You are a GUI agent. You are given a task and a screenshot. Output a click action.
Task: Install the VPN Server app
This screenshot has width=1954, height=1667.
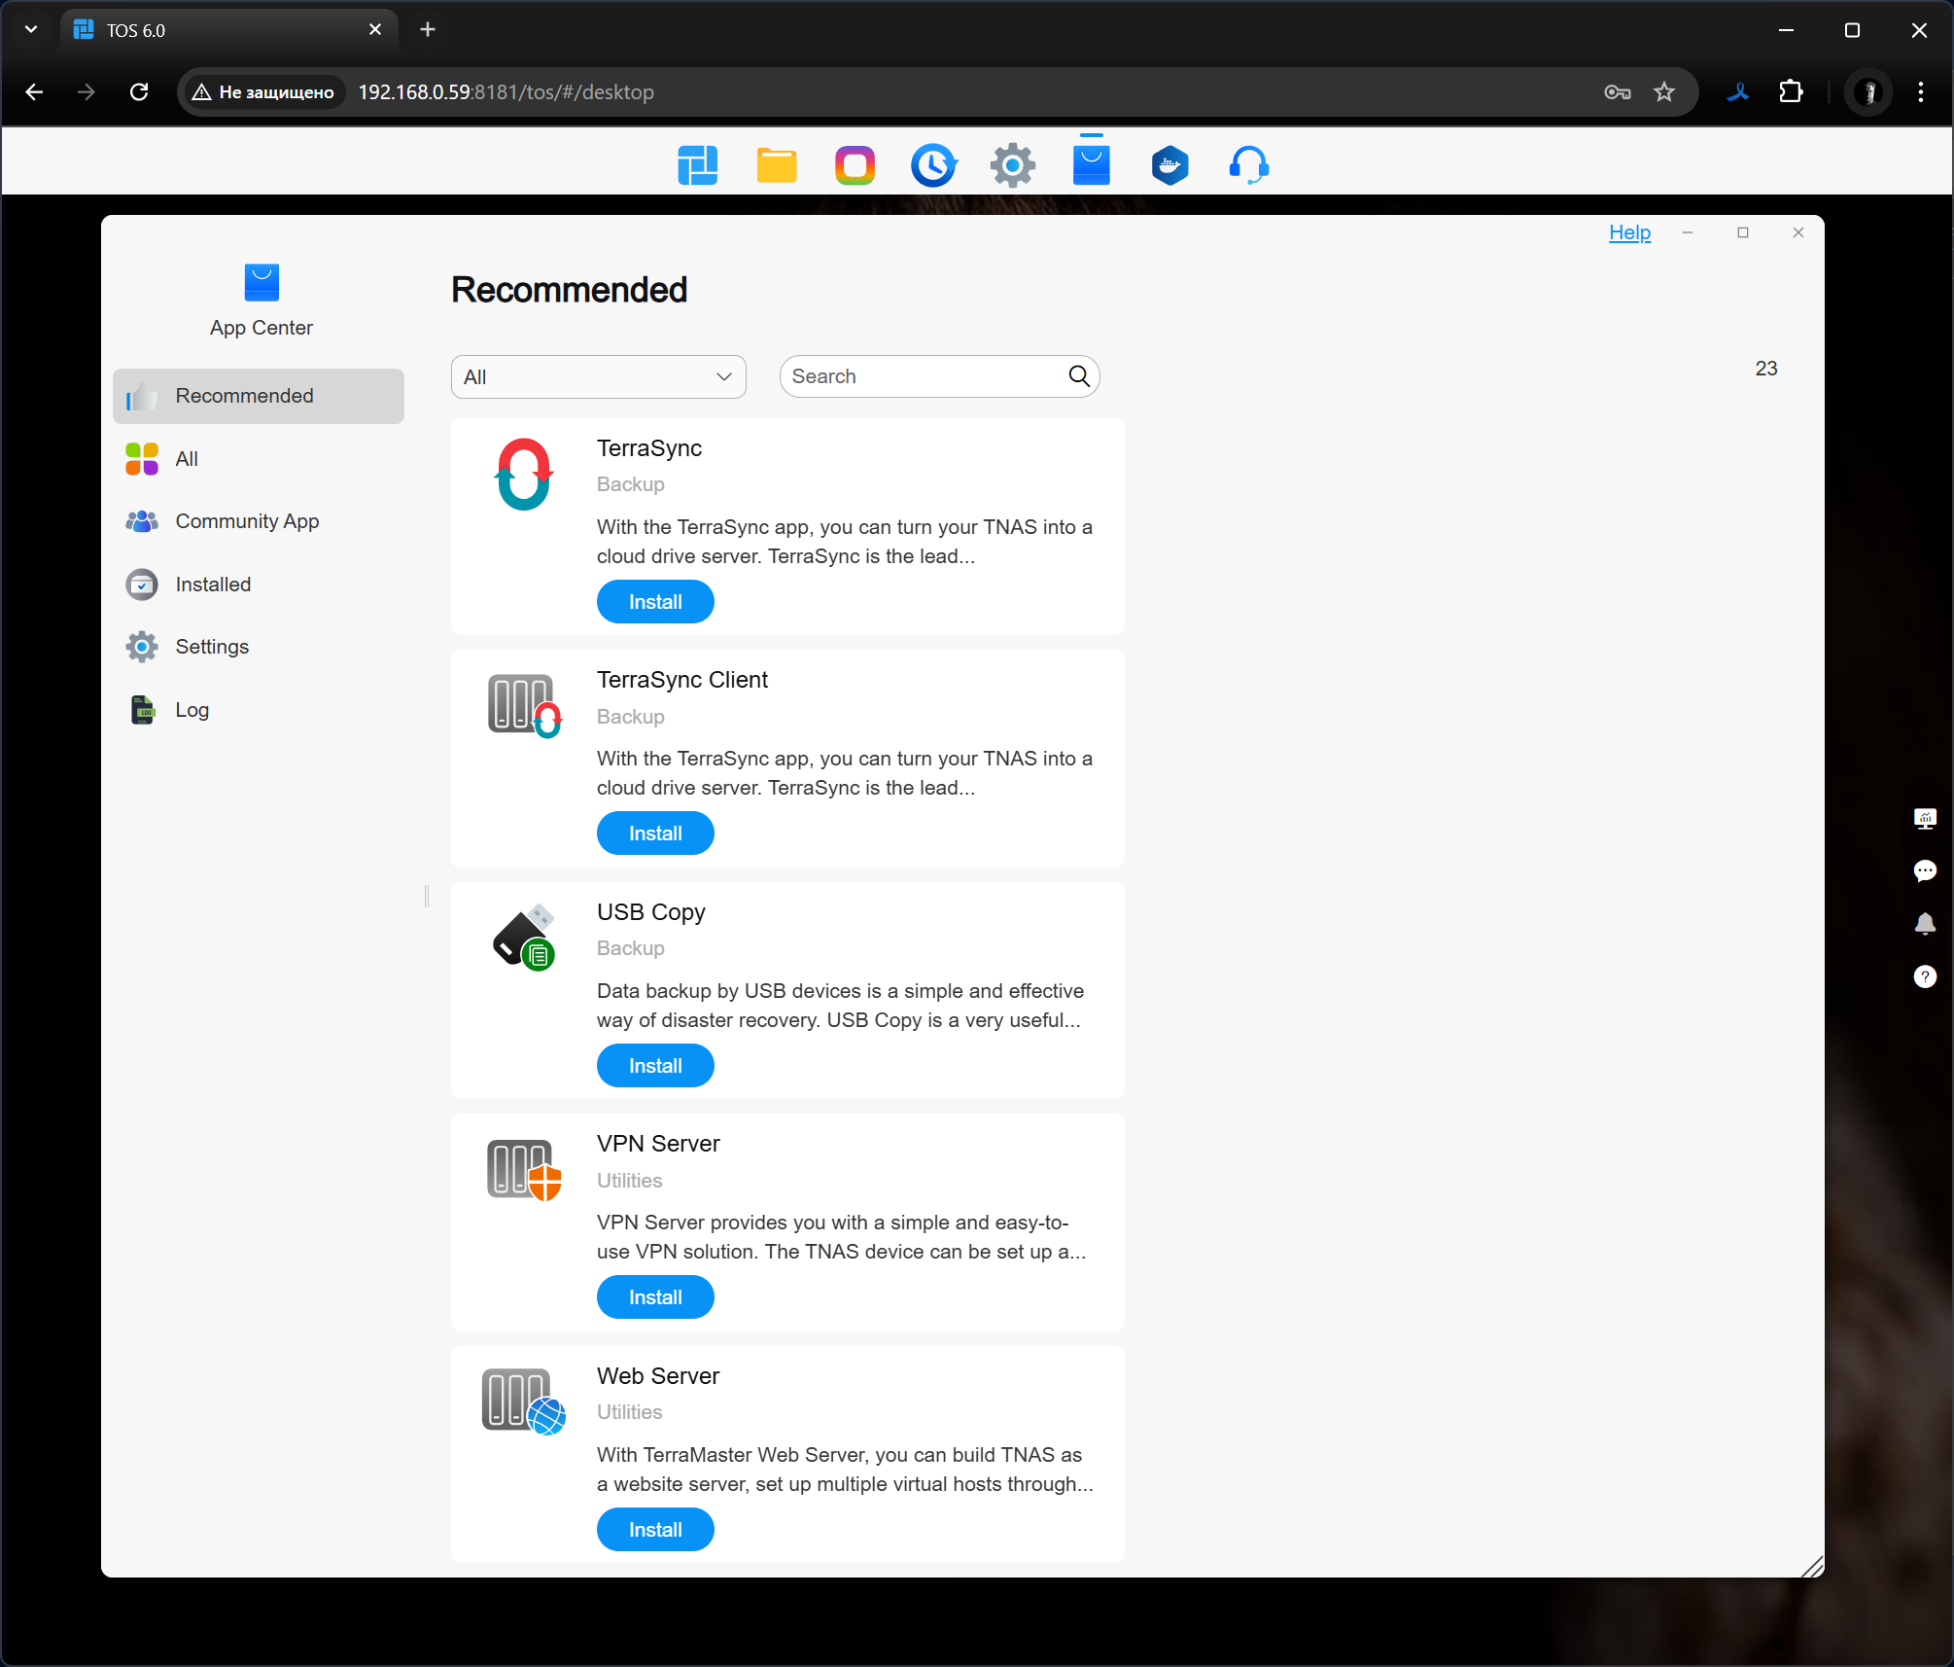pos(655,1297)
